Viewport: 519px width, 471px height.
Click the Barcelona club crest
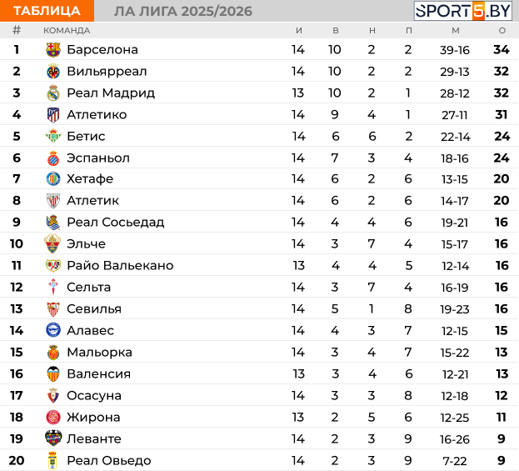pyautogui.click(x=53, y=50)
